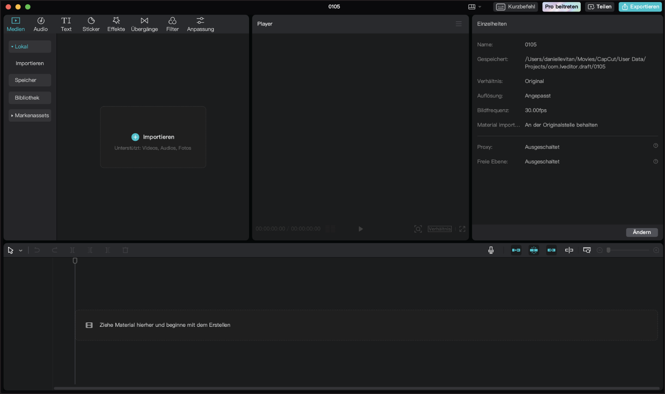Start voiceover recording with microphone icon
Screen dimensions: 665x394
coord(491,250)
